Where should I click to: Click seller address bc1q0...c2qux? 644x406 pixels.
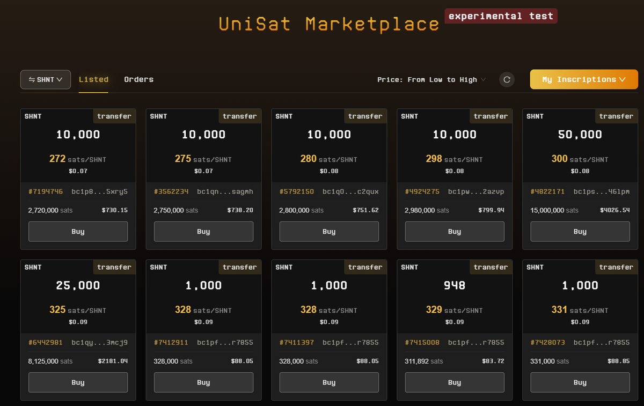351,191
